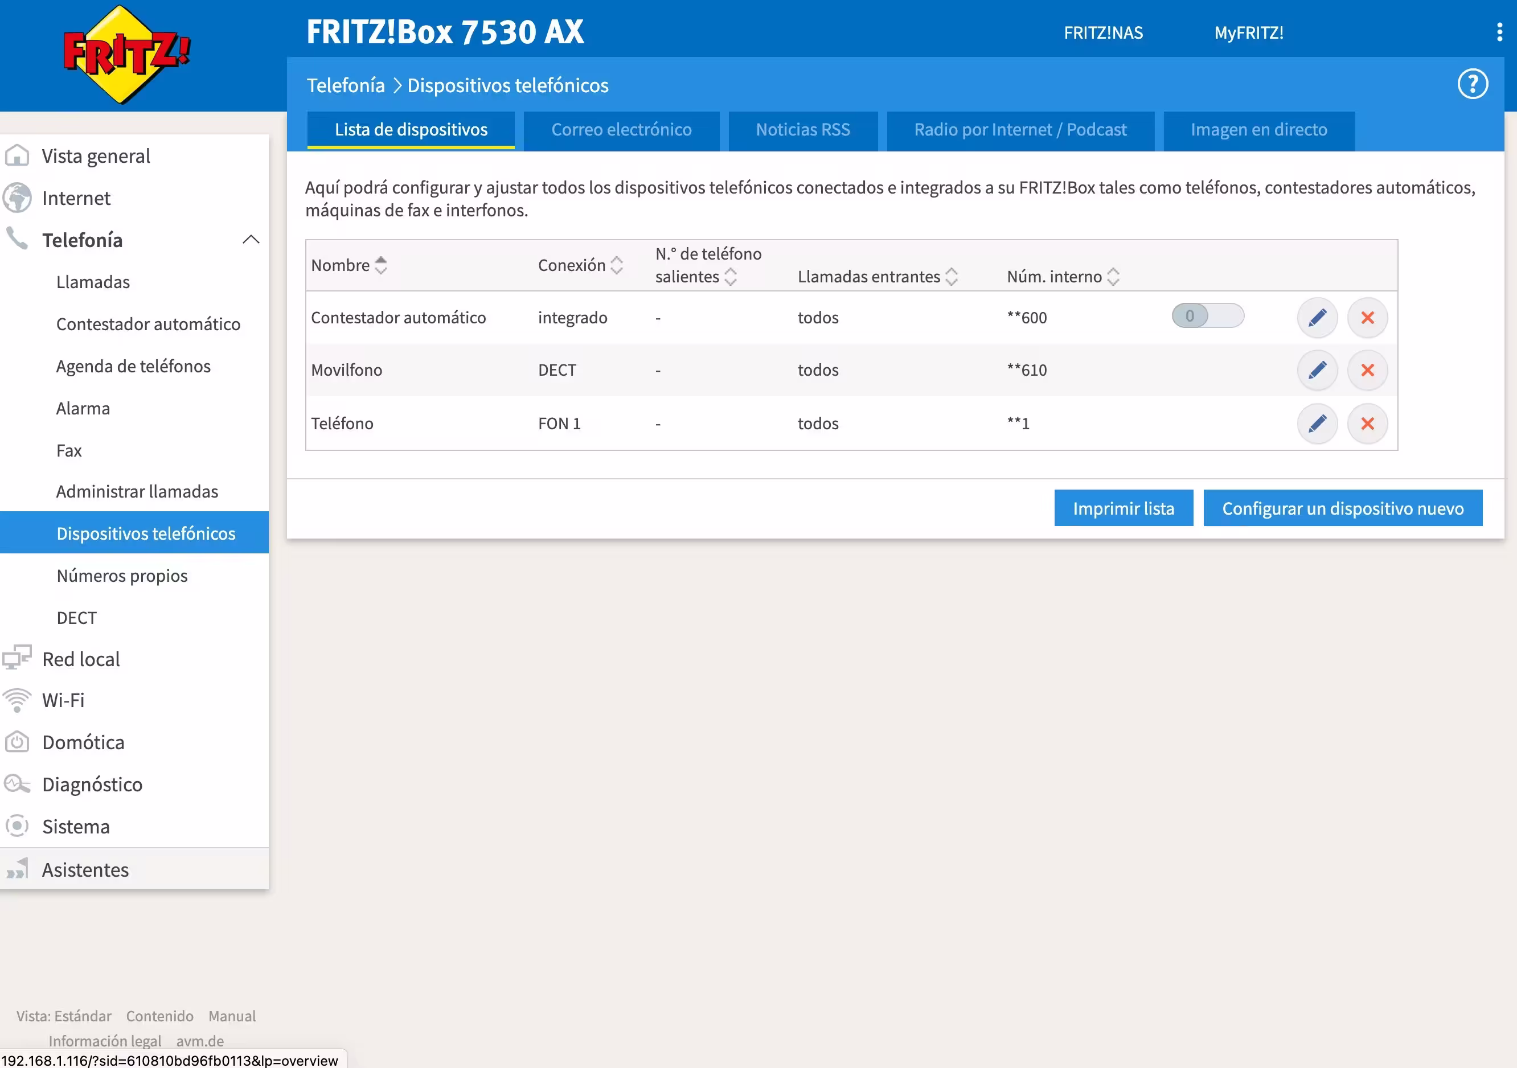
Task: Click the Red local network icon
Action: click(x=17, y=658)
